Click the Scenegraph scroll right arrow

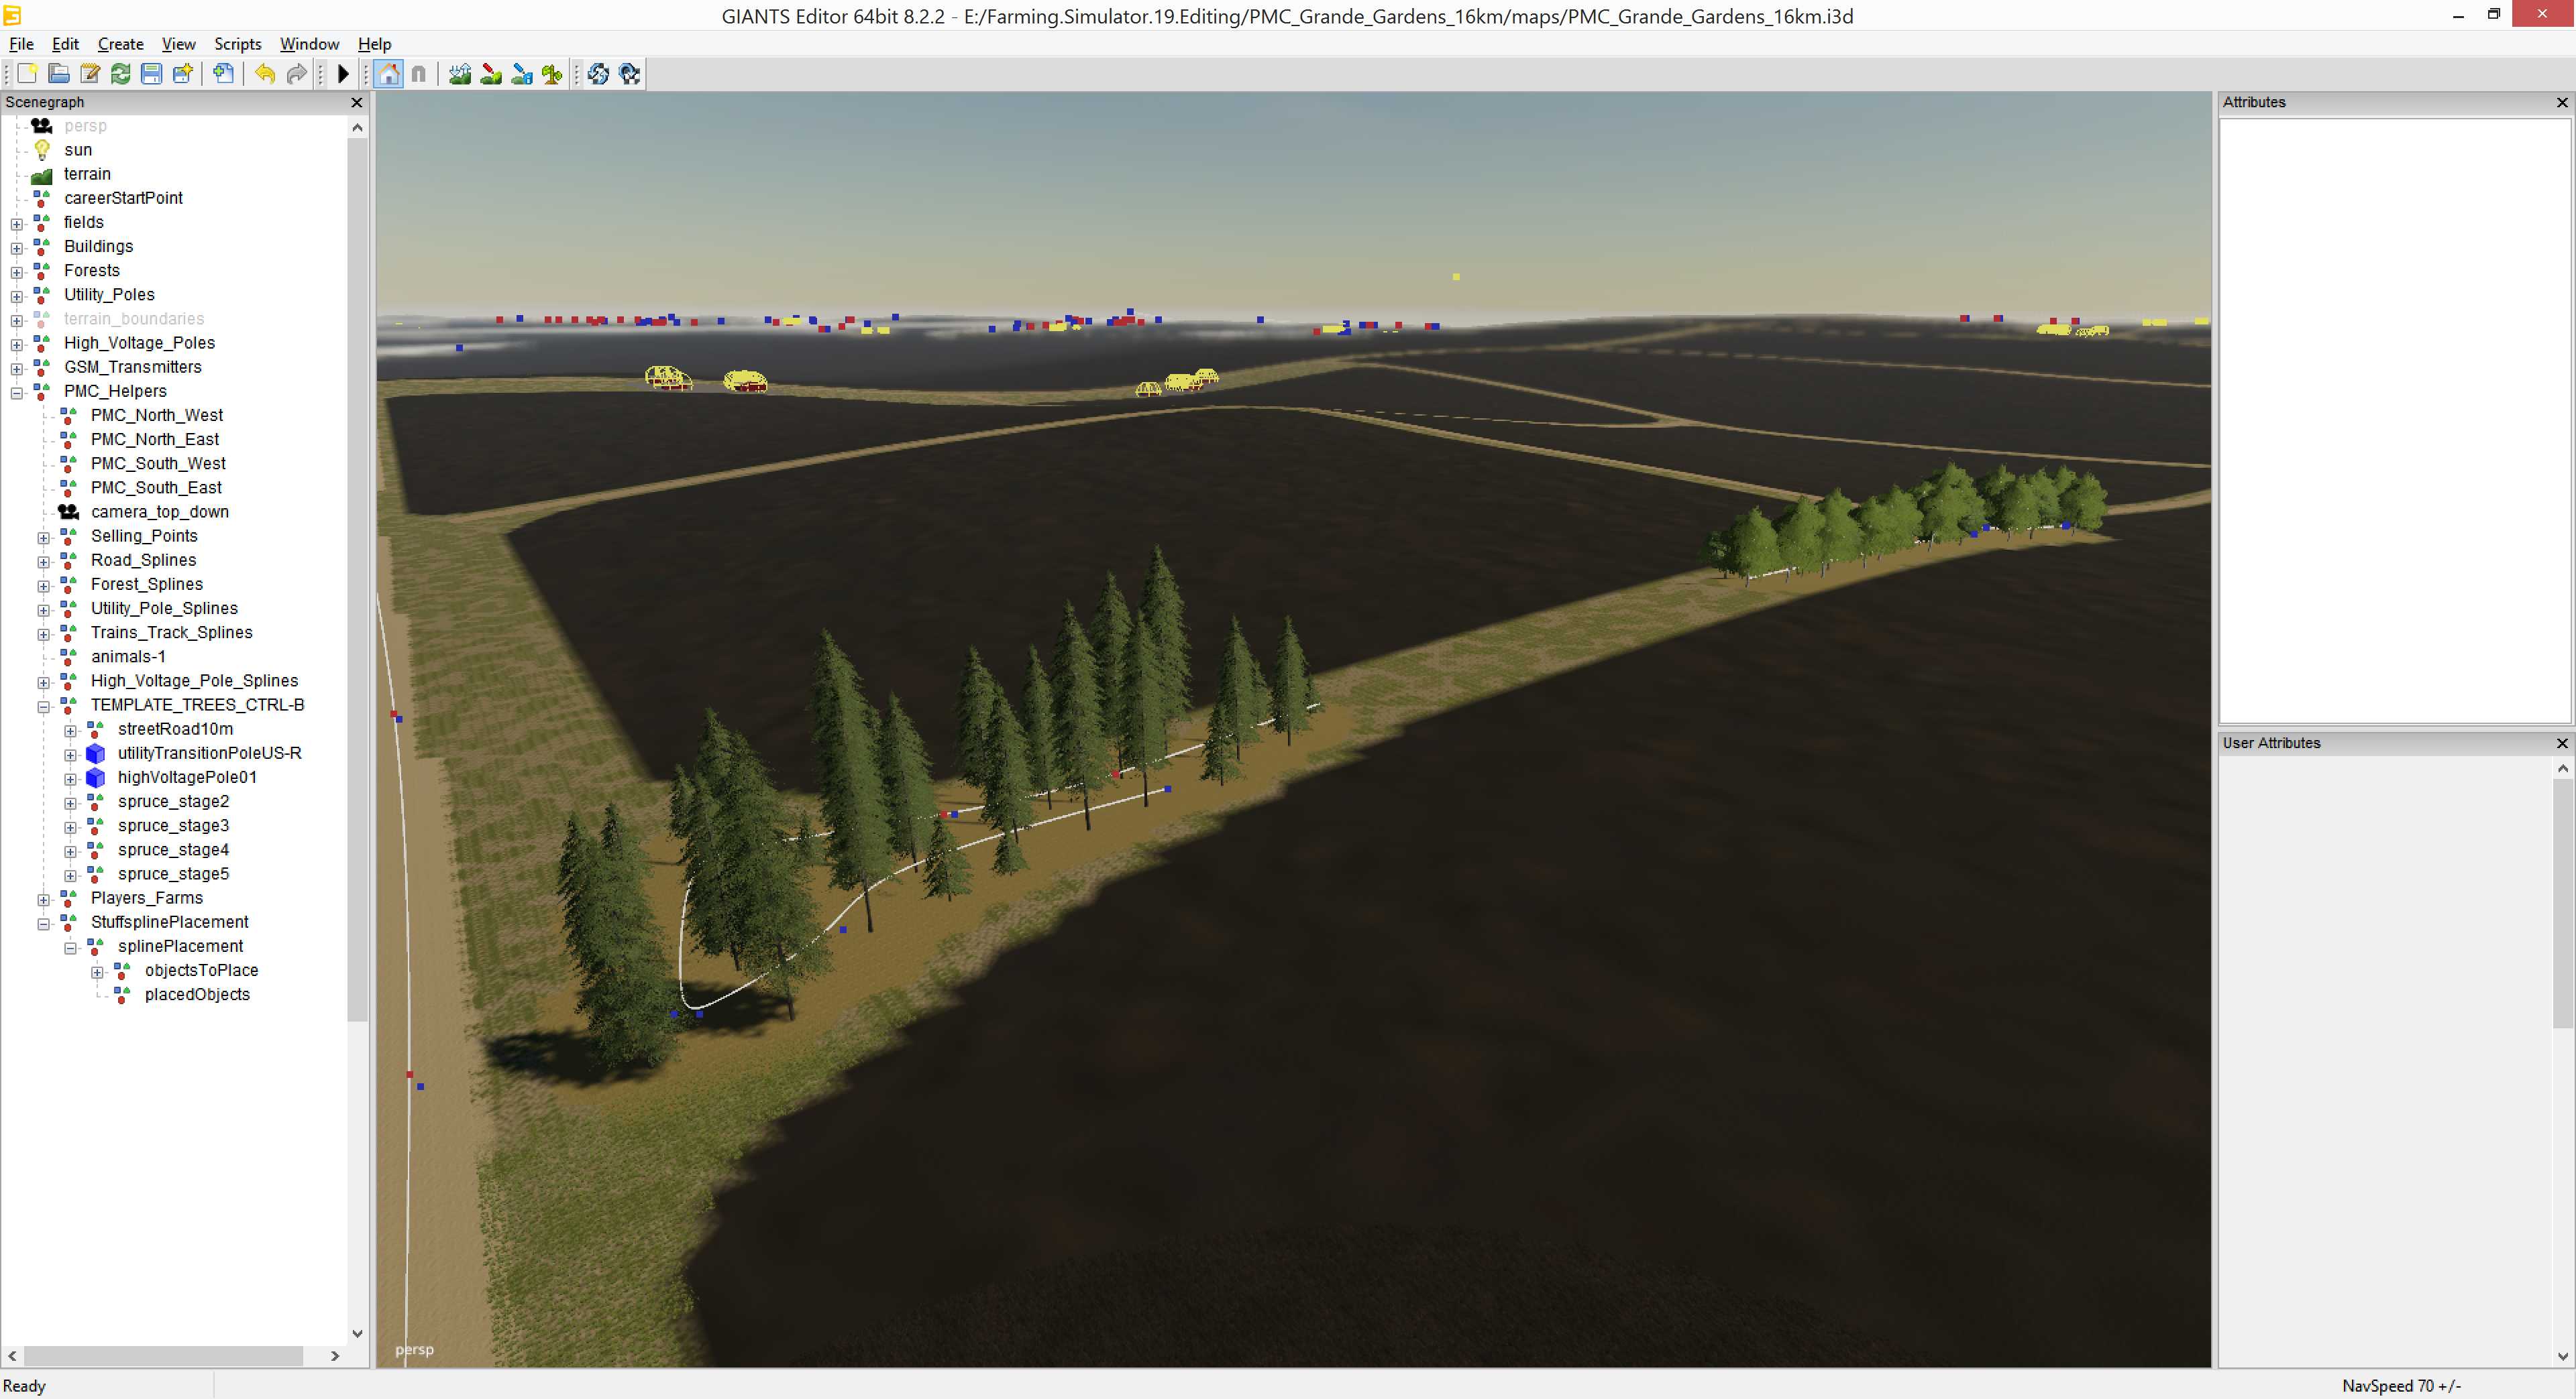click(335, 1356)
